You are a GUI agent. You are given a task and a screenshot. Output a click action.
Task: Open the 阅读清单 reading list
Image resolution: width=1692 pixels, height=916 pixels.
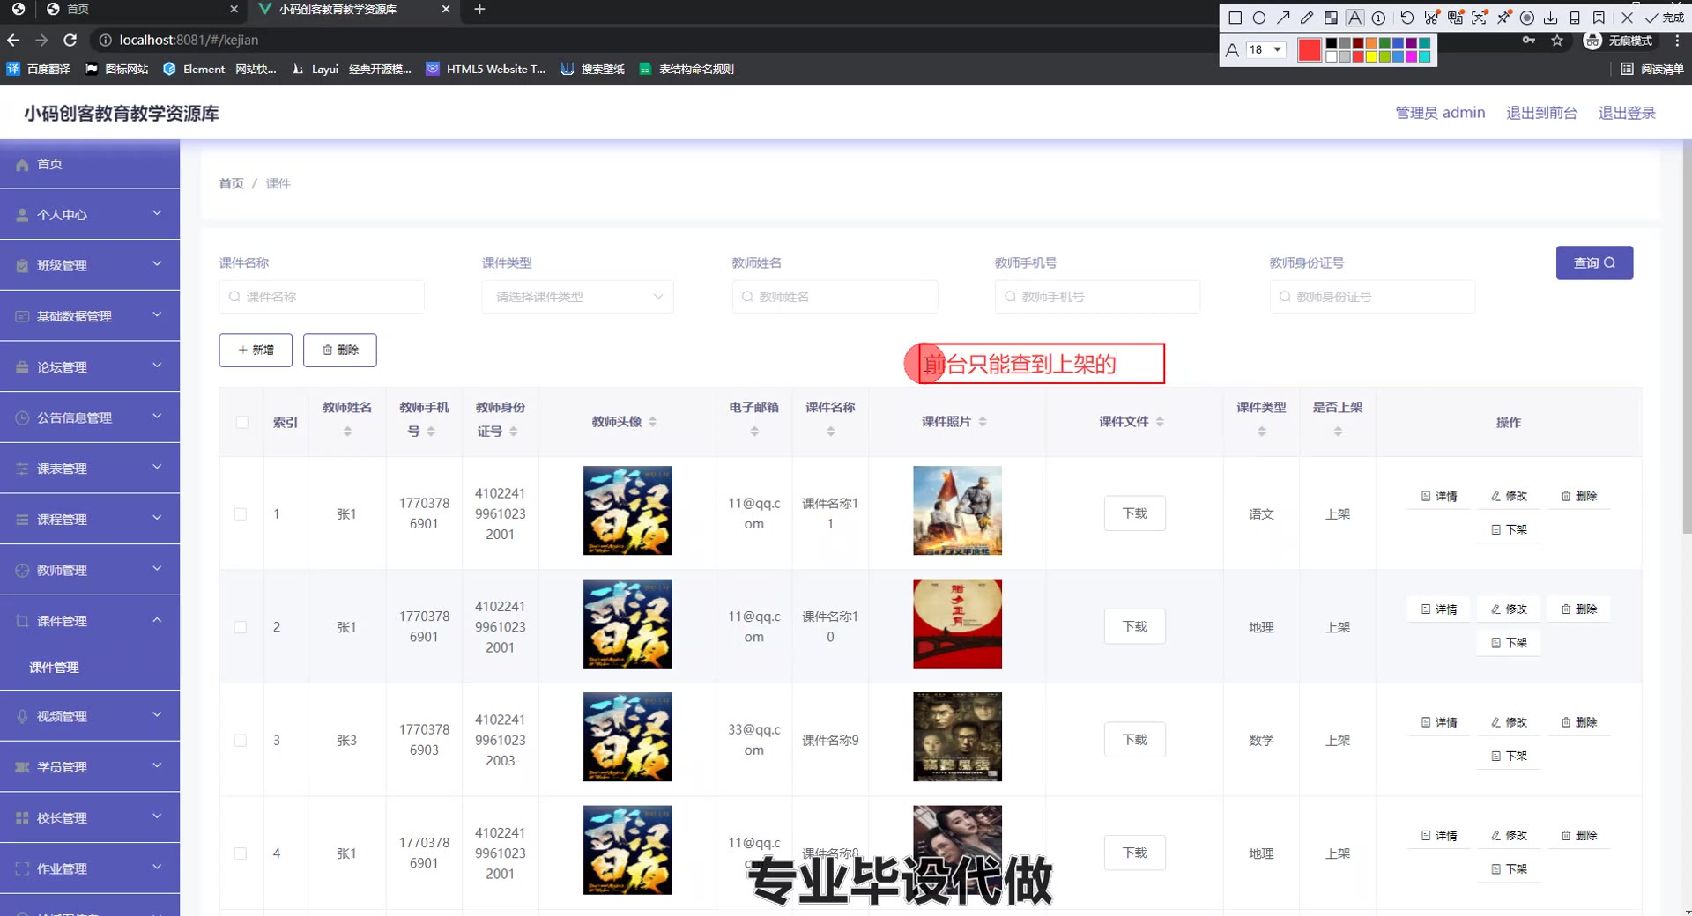coord(1652,69)
